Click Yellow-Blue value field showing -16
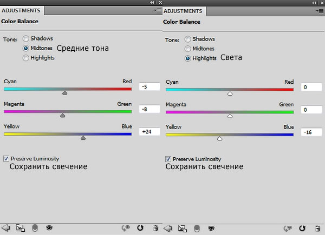 (x=311, y=132)
